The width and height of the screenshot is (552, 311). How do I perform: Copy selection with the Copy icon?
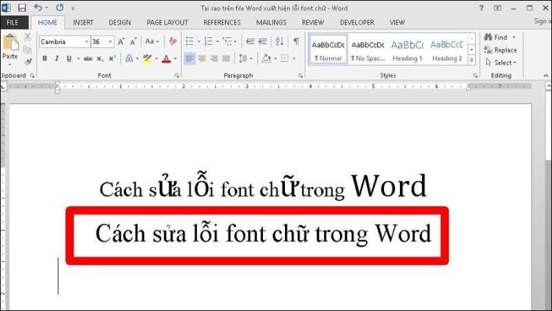[28, 50]
